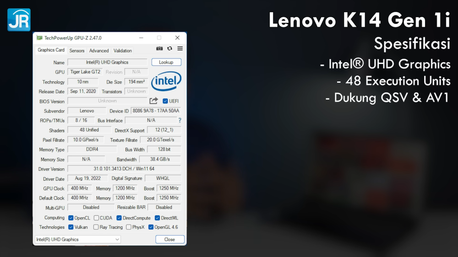
Task: Toggle the DirectML checkbox
Action: coord(157,218)
